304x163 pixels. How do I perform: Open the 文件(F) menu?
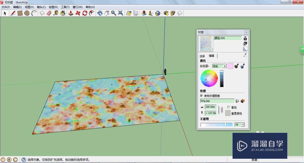pyautogui.click(x=5, y=7)
